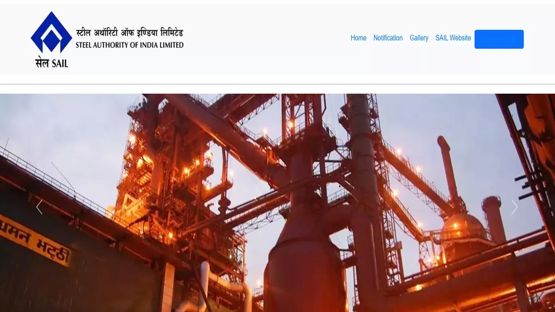The height and width of the screenshot is (312, 555).
Task: Open the Notification nav link
Action: [388, 38]
